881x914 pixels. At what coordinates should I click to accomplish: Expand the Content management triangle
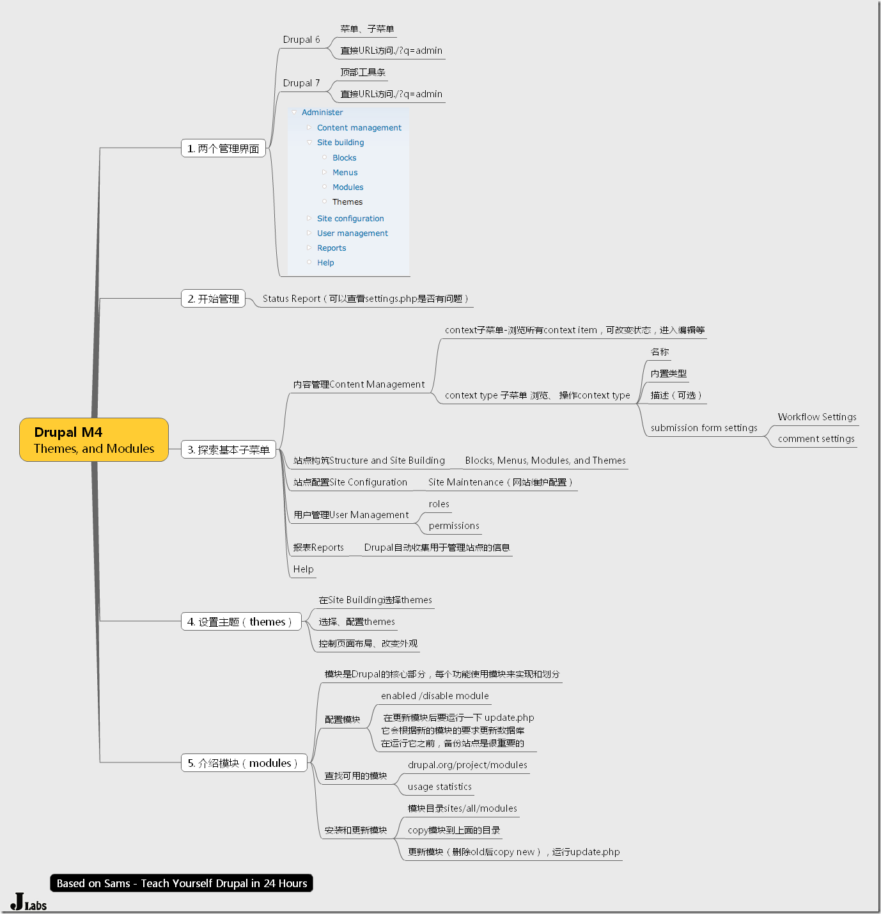click(309, 128)
